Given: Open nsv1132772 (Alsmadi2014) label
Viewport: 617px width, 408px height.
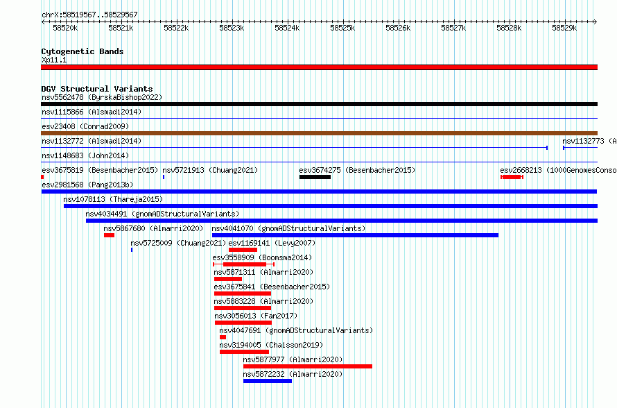Looking at the screenshot, I should [92, 141].
